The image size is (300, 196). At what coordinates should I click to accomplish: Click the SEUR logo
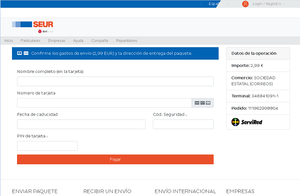pos(30,25)
